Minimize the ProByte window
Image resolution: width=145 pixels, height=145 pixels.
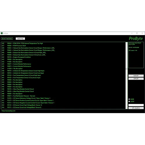pyautogui.click(x=132, y=33)
